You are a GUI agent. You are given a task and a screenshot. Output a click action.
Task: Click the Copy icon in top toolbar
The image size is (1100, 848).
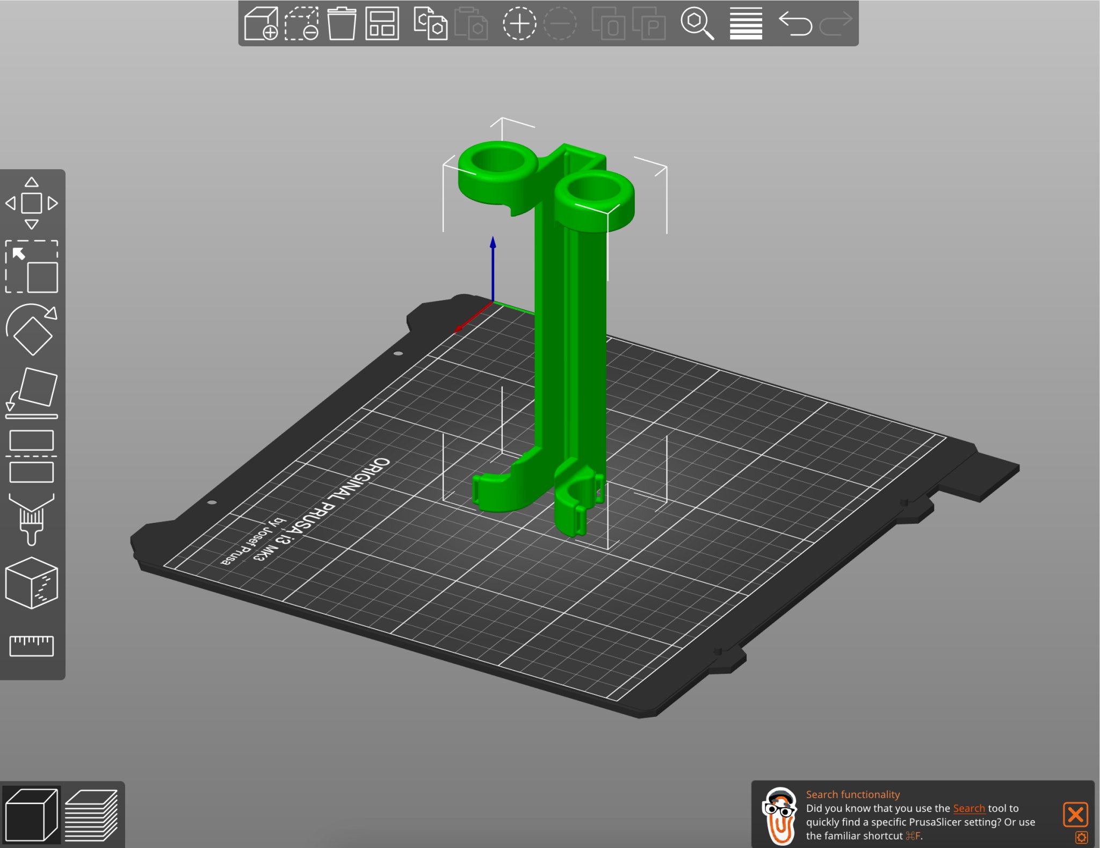pos(430,24)
